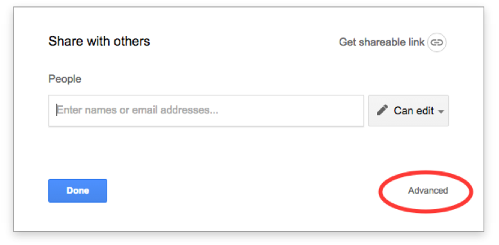Change permission using the Can edit button
This screenshot has height=245, width=499.
(x=408, y=110)
